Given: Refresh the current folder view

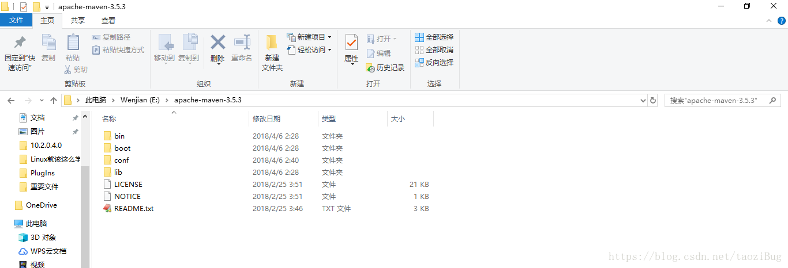Looking at the screenshot, I should pyautogui.click(x=653, y=100).
